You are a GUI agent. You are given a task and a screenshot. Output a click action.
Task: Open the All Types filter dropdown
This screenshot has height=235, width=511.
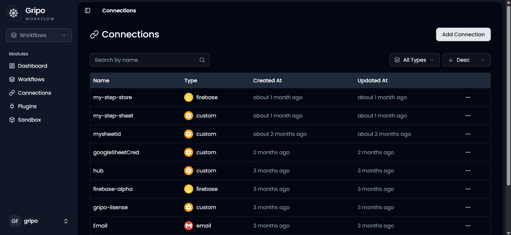414,60
